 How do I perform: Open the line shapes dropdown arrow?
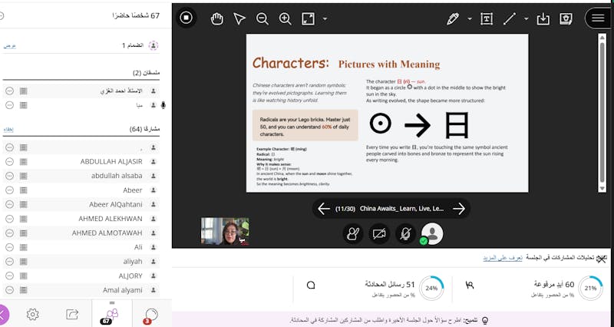coord(527,18)
